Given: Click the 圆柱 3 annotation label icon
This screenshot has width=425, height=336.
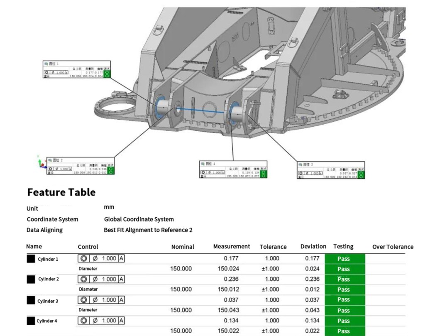Looking at the screenshot, I should (300, 164).
